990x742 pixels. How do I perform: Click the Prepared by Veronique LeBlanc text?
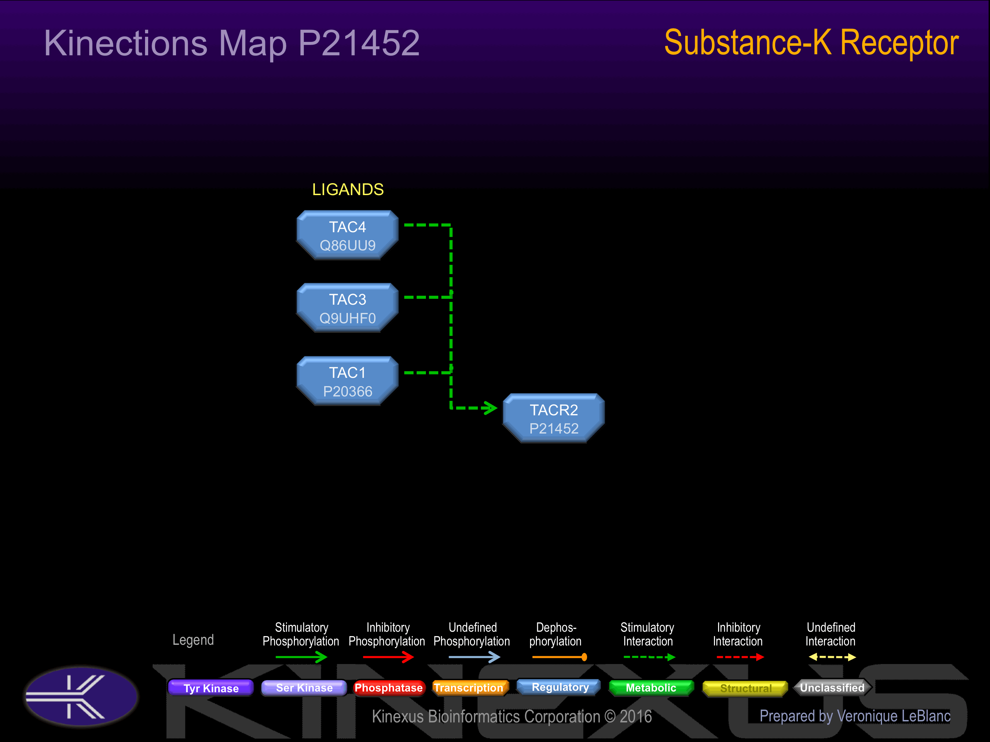click(855, 716)
